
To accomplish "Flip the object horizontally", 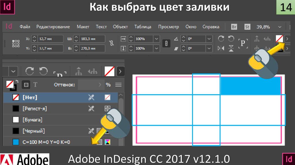I will 221,48.
